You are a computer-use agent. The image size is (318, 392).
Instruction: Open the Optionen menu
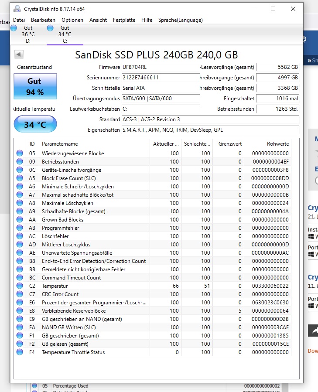[72, 20]
